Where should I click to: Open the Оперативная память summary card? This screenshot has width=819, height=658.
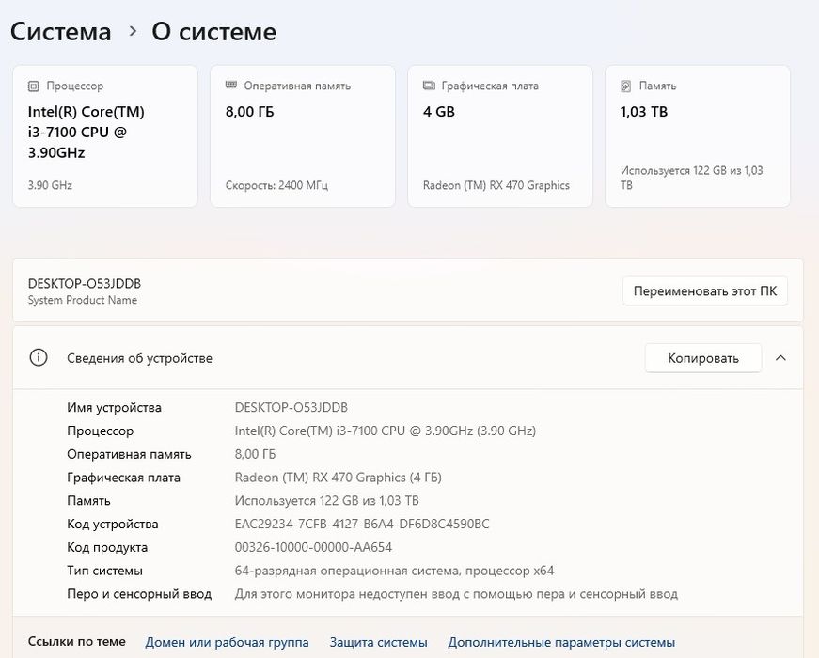point(303,136)
